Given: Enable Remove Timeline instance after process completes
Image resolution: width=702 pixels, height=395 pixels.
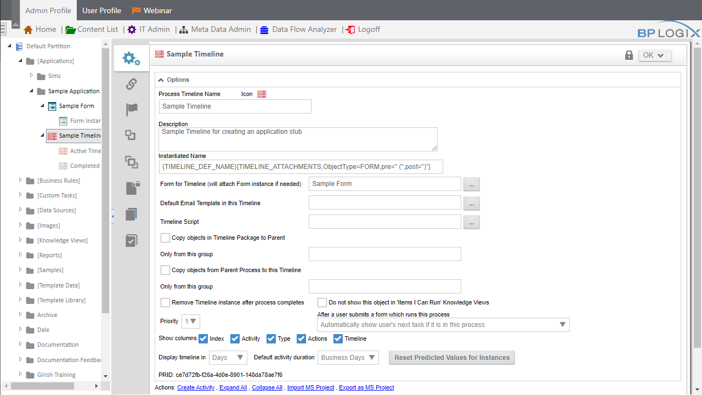Looking at the screenshot, I should click(165, 302).
